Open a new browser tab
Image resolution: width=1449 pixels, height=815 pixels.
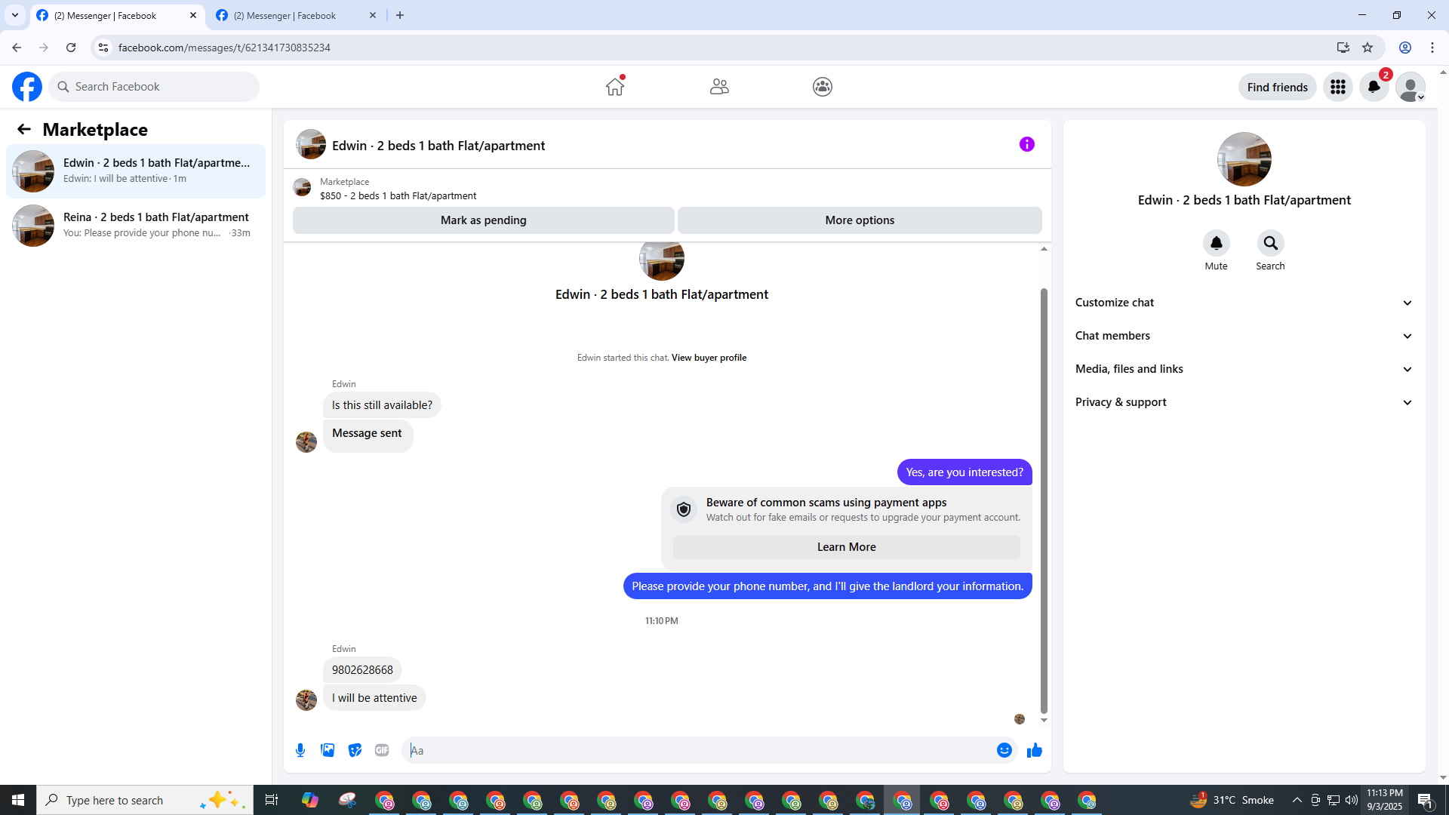click(400, 15)
